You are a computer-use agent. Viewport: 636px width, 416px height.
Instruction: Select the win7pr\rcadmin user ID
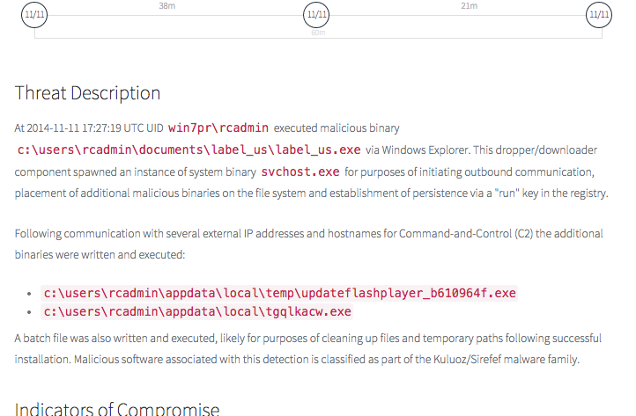click(x=218, y=128)
